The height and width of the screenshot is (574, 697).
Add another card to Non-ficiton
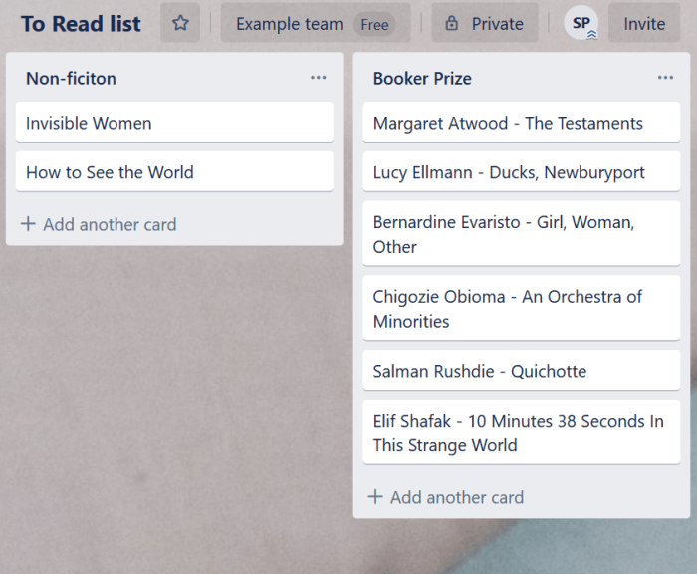pos(99,224)
